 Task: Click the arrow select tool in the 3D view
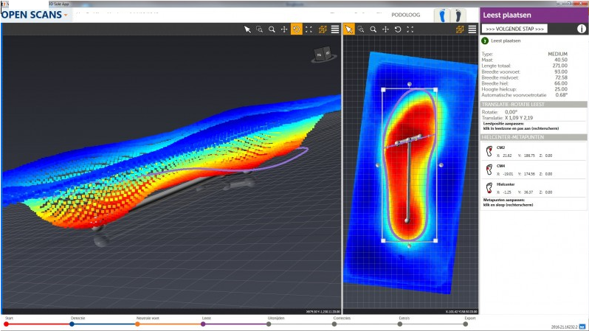248,29
